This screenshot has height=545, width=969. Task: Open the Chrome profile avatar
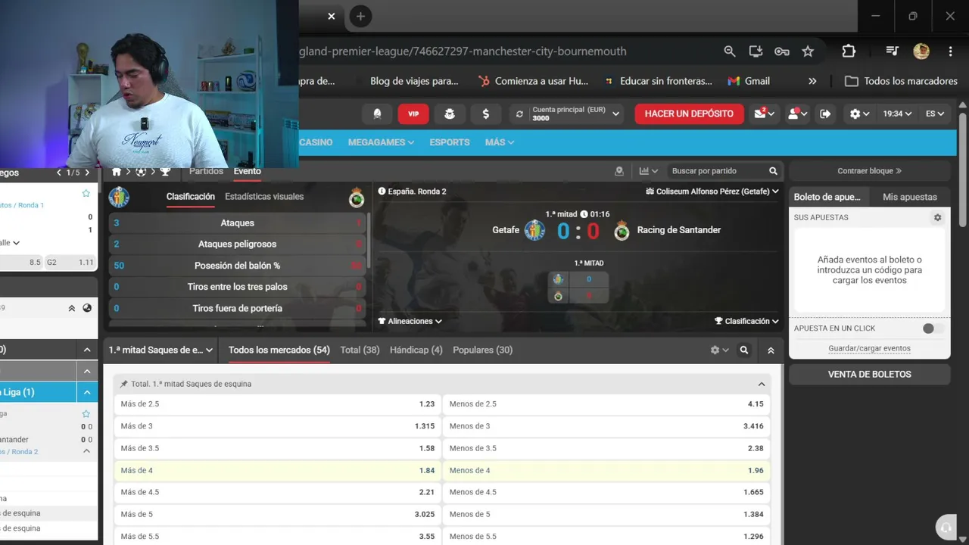921,51
